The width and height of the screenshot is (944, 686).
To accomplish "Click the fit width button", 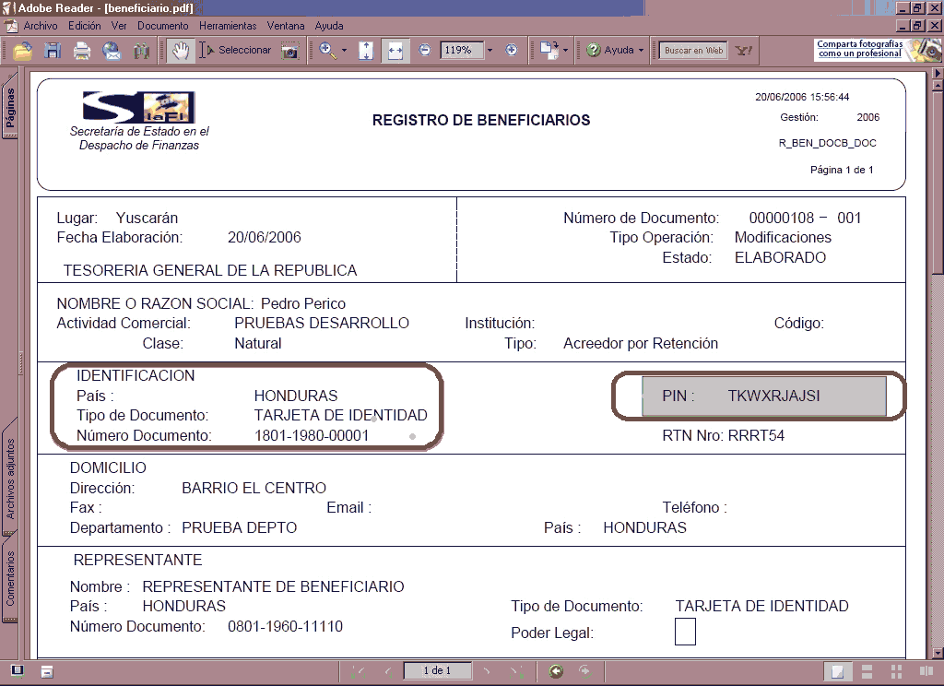I will (x=395, y=51).
